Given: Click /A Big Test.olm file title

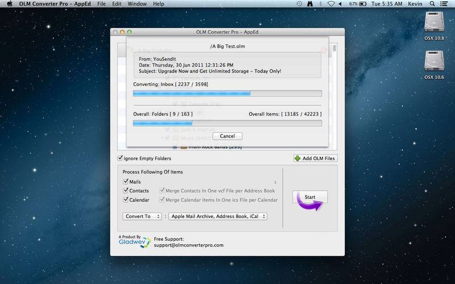Looking at the screenshot, I should point(227,46).
